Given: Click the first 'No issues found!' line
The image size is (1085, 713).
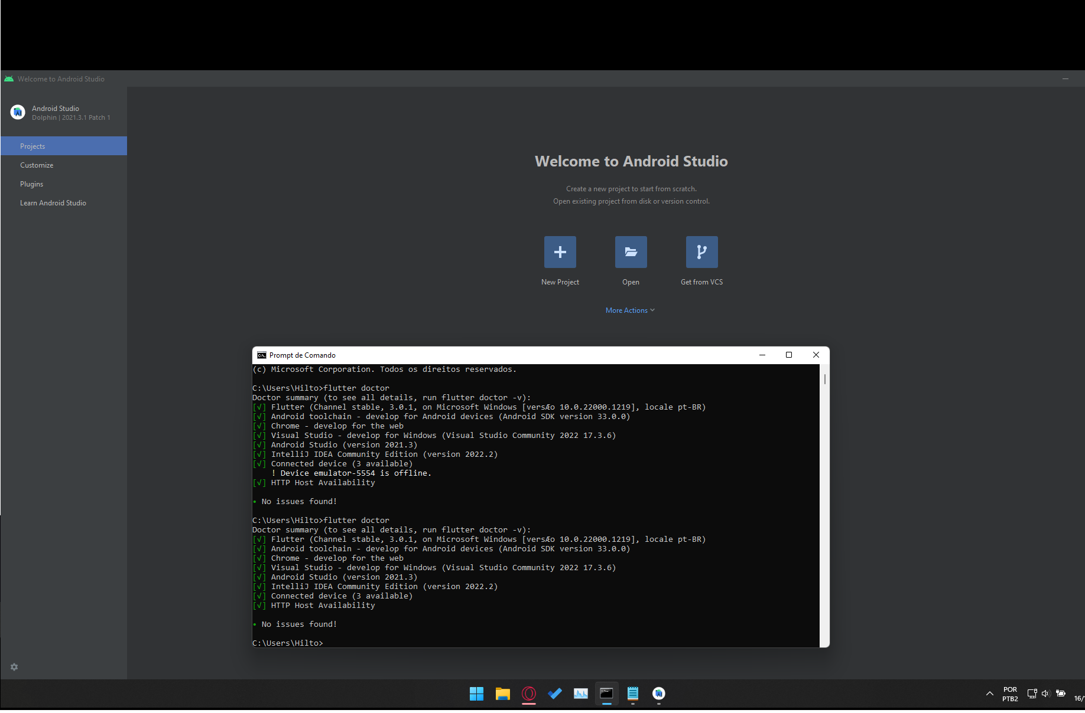Looking at the screenshot, I should pyautogui.click(x=299, y=502).
